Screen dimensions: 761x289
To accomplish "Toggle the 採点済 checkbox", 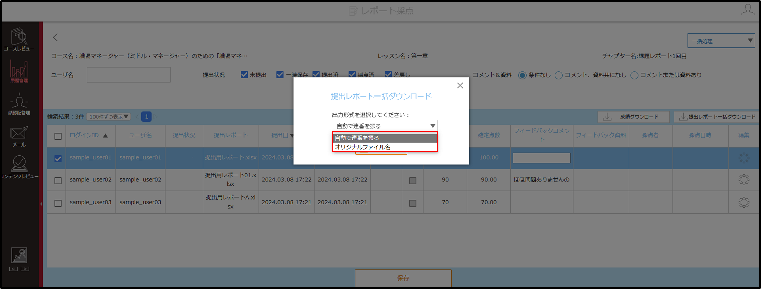I will pos(352,75).
